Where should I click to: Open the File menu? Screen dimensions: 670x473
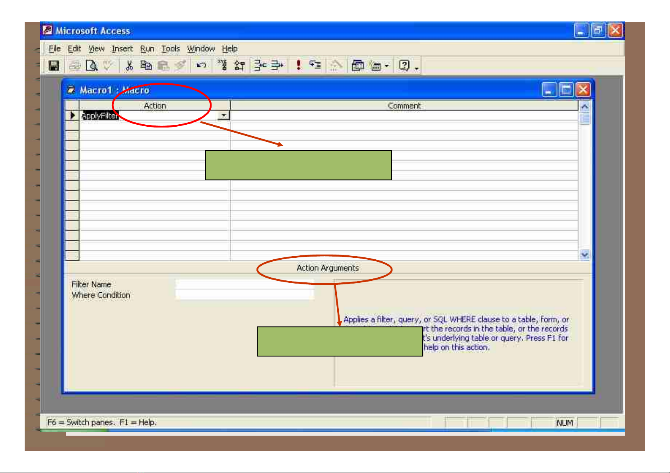pos(54,48)
